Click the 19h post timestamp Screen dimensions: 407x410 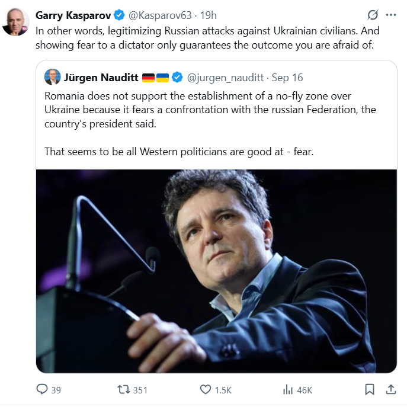point(209,15)
